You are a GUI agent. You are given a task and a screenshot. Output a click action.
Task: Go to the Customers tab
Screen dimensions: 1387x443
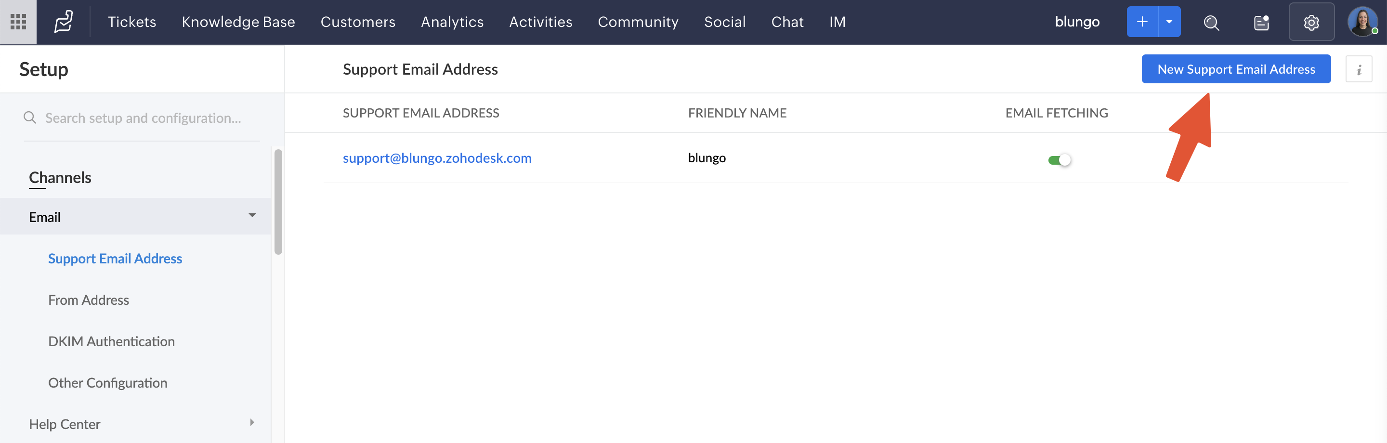[358, 22]
